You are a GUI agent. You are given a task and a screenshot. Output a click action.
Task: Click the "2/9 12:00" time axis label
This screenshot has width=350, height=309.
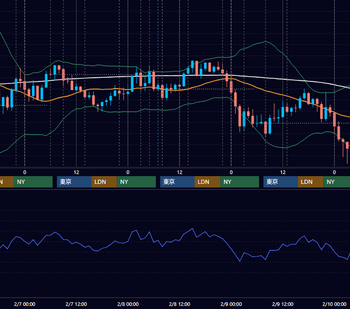(x=283, y=304)
